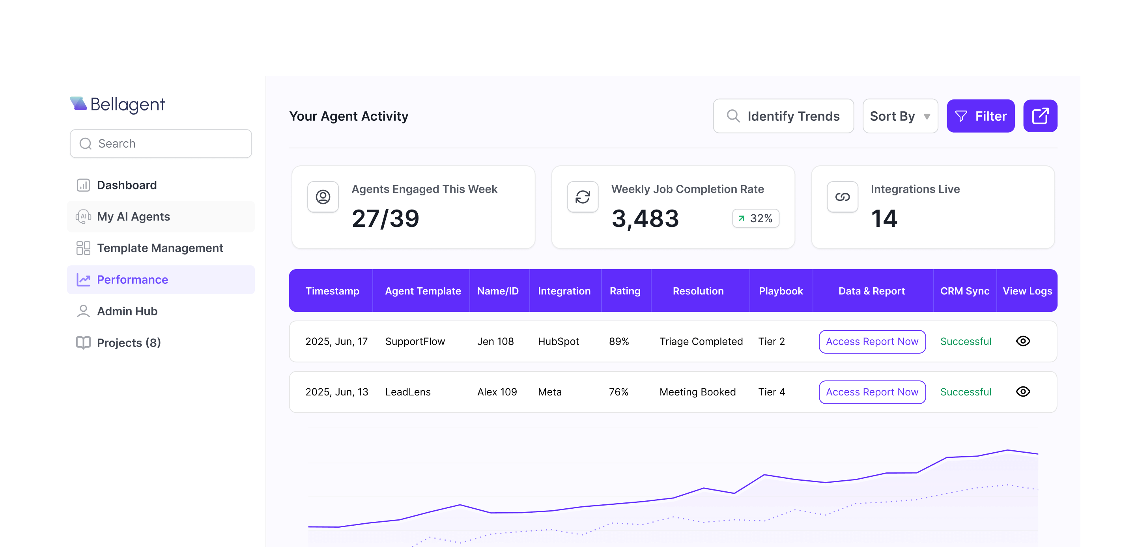Open the Dashboard menu item
The width and height of the screenshot is (1136, 547).
(127, 185)
